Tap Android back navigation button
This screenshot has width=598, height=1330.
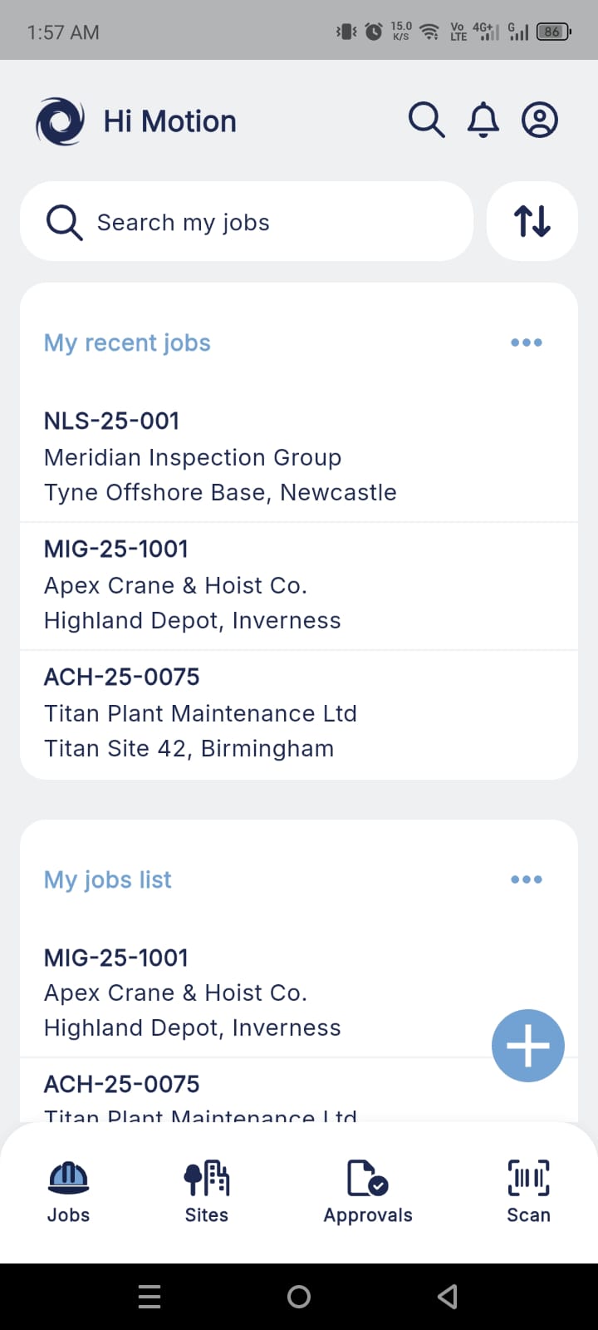coord(448,1296)
